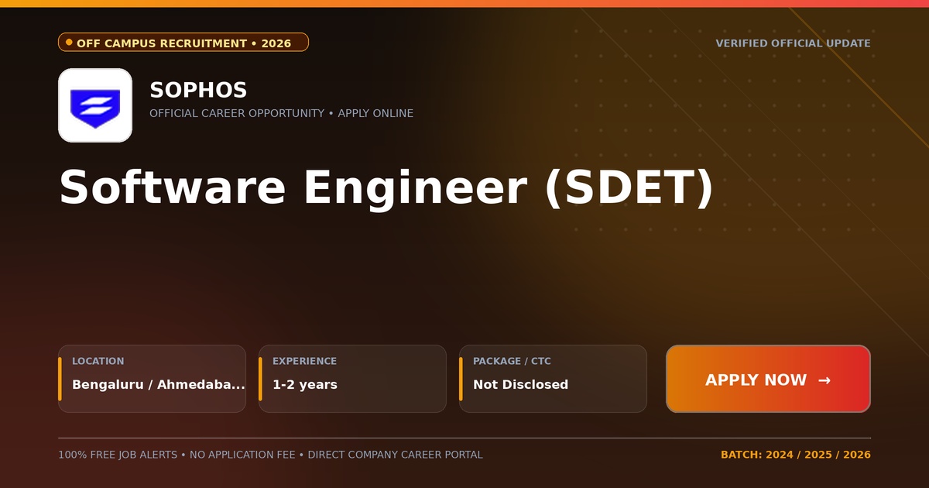
Task: Click the APPLY NOW button
Action: coord(768,379)
